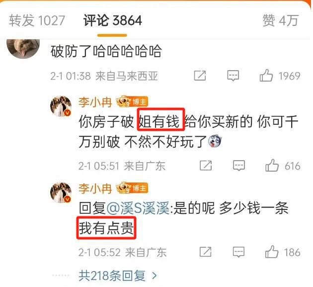This screenshot has width=313, height=287.
Task: Tap reply bubble icon on 2-1 05:51 reply
Action: click(x=239, y=166)
